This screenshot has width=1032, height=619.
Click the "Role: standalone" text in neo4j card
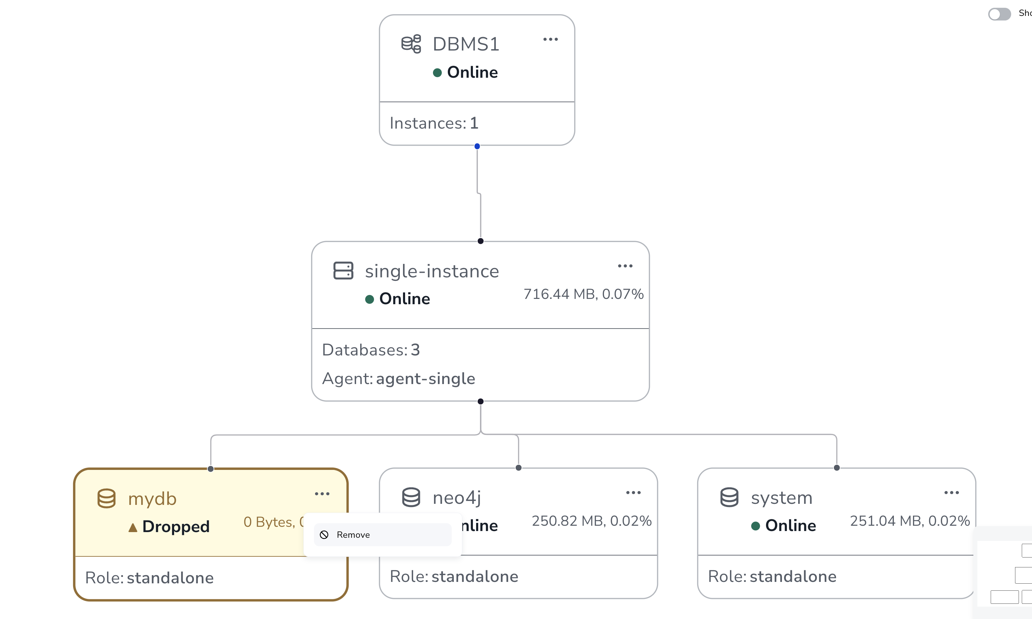(454, 577)
